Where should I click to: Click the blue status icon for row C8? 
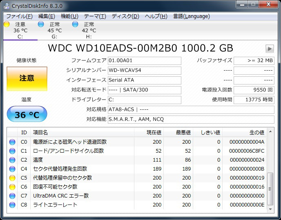tap(12, 205)
